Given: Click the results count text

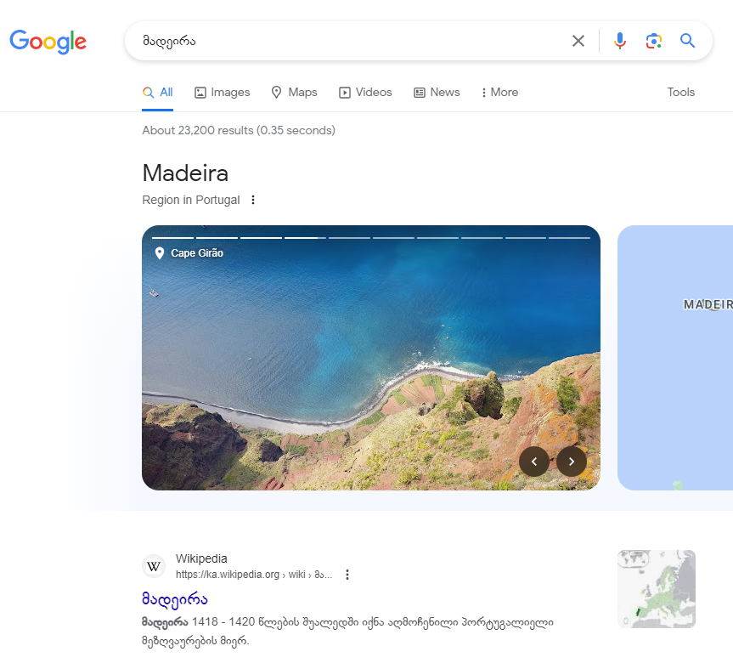Looking at the screenshot, I should 239,130.
